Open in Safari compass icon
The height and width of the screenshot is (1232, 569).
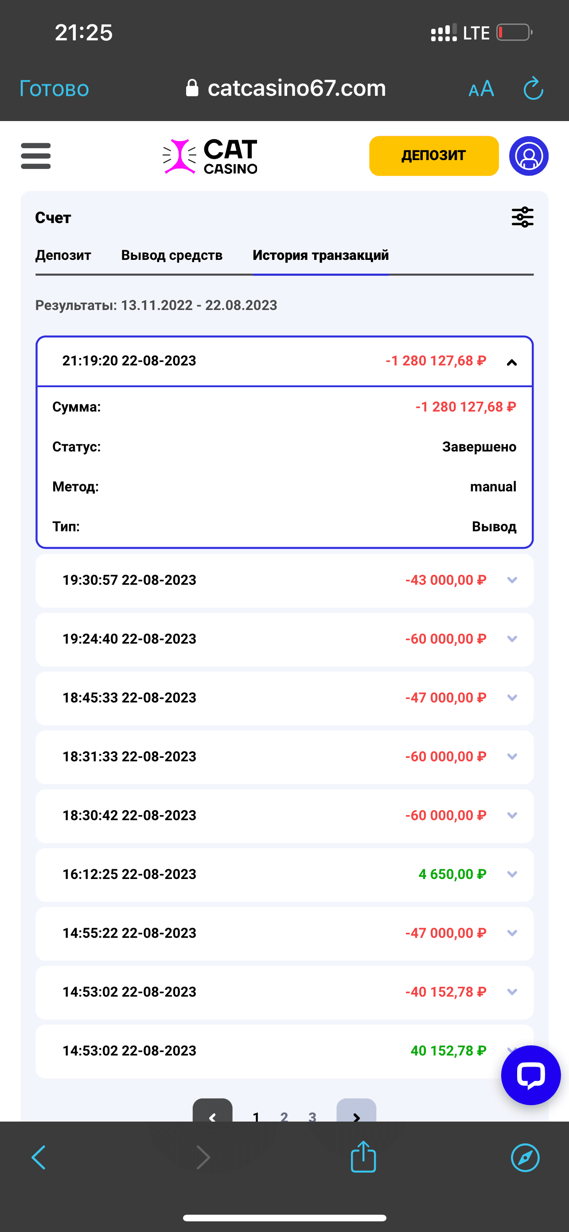(x=525, y=1157)
